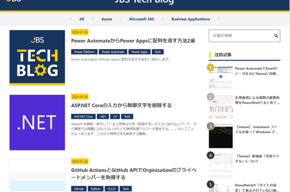Open thumbnail of ranked article 2
The width and height of the screenshot is (290, 192).
tap(220, 107)
